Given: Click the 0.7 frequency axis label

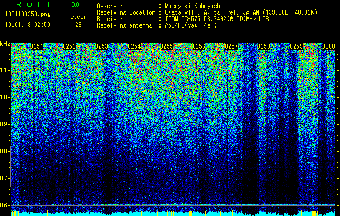Looking at the screenshot, I should point(4,178).
